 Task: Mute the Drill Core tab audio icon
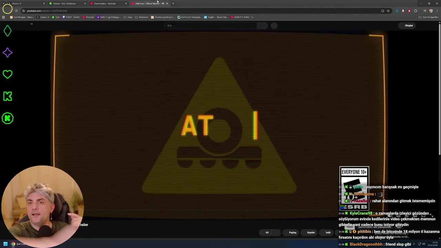click(x=163, y=3)
